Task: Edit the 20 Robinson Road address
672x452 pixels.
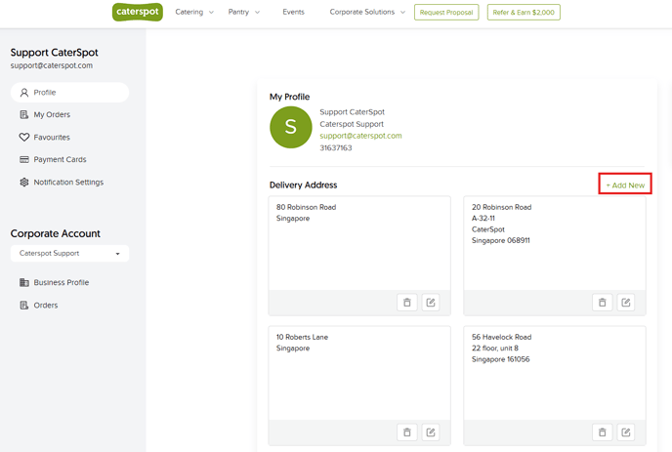Action: [x=626, y=303]
